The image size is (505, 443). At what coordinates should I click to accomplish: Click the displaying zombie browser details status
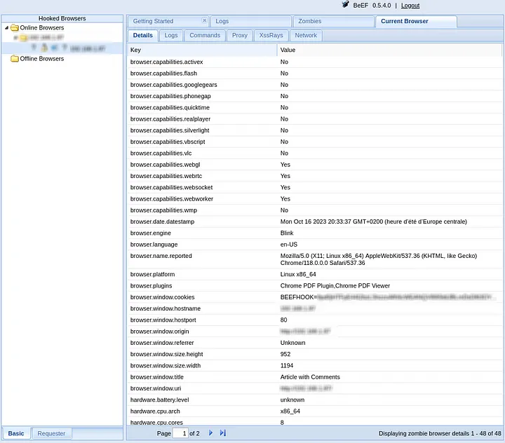click(440, 433)
